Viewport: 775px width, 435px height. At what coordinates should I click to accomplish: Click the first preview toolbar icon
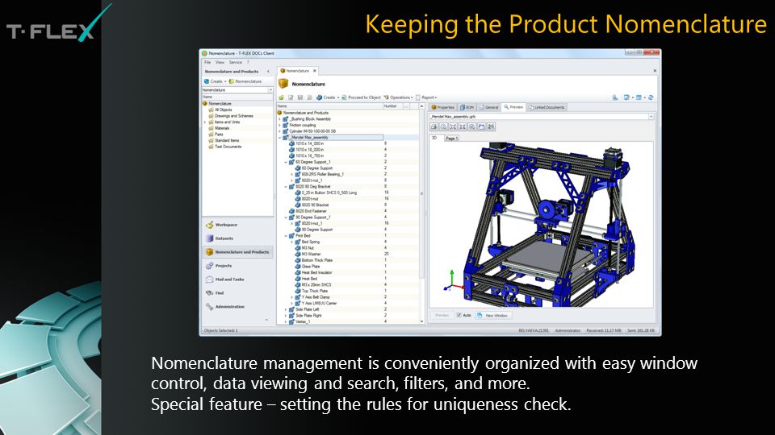click(434, 126)
